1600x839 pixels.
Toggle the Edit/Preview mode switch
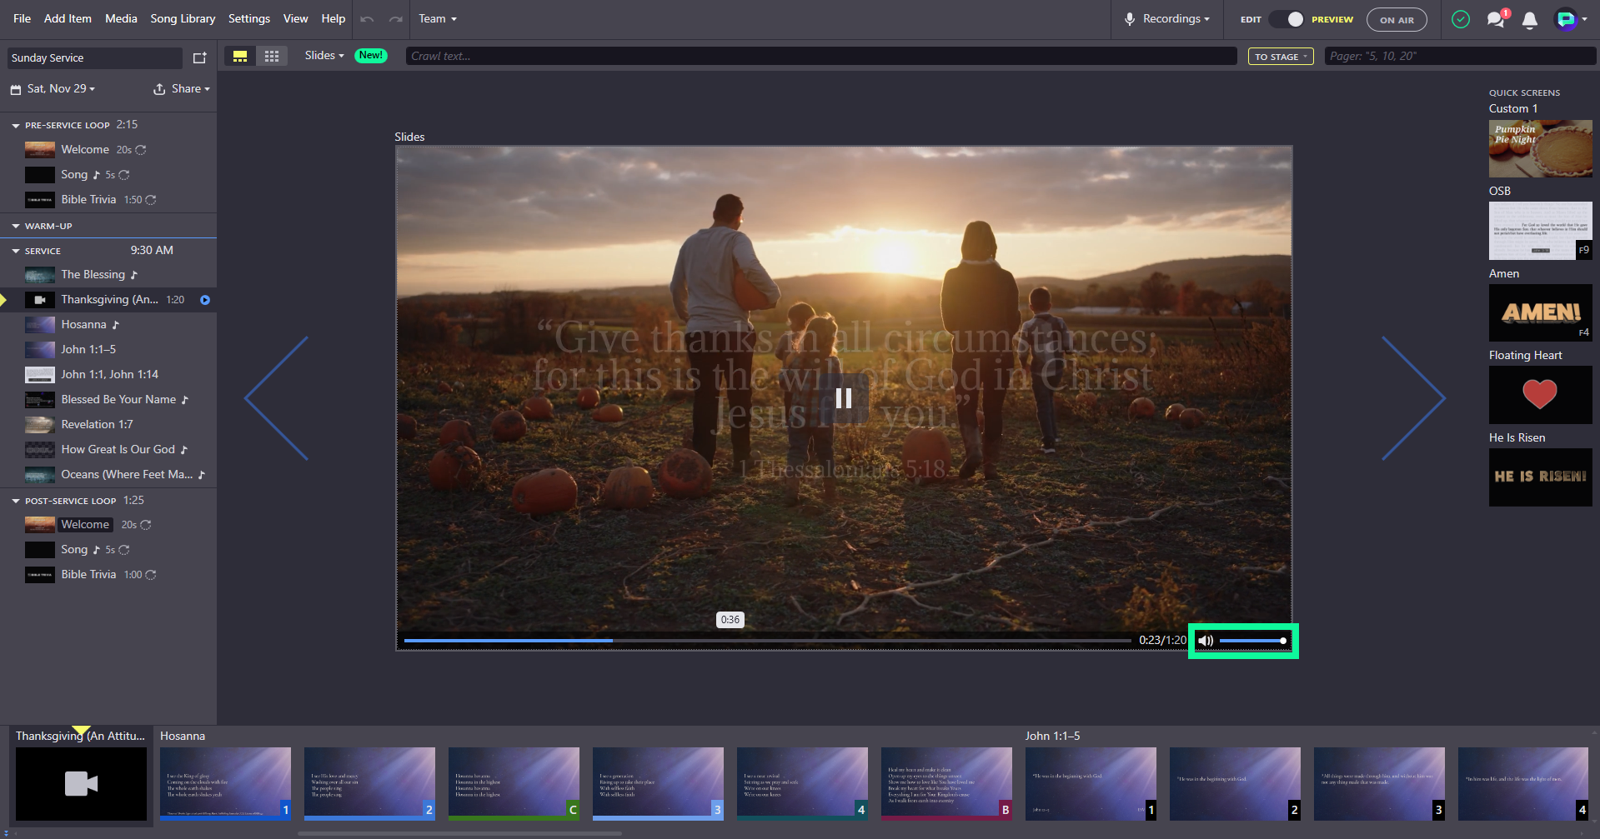click(x=1287, y=19)
